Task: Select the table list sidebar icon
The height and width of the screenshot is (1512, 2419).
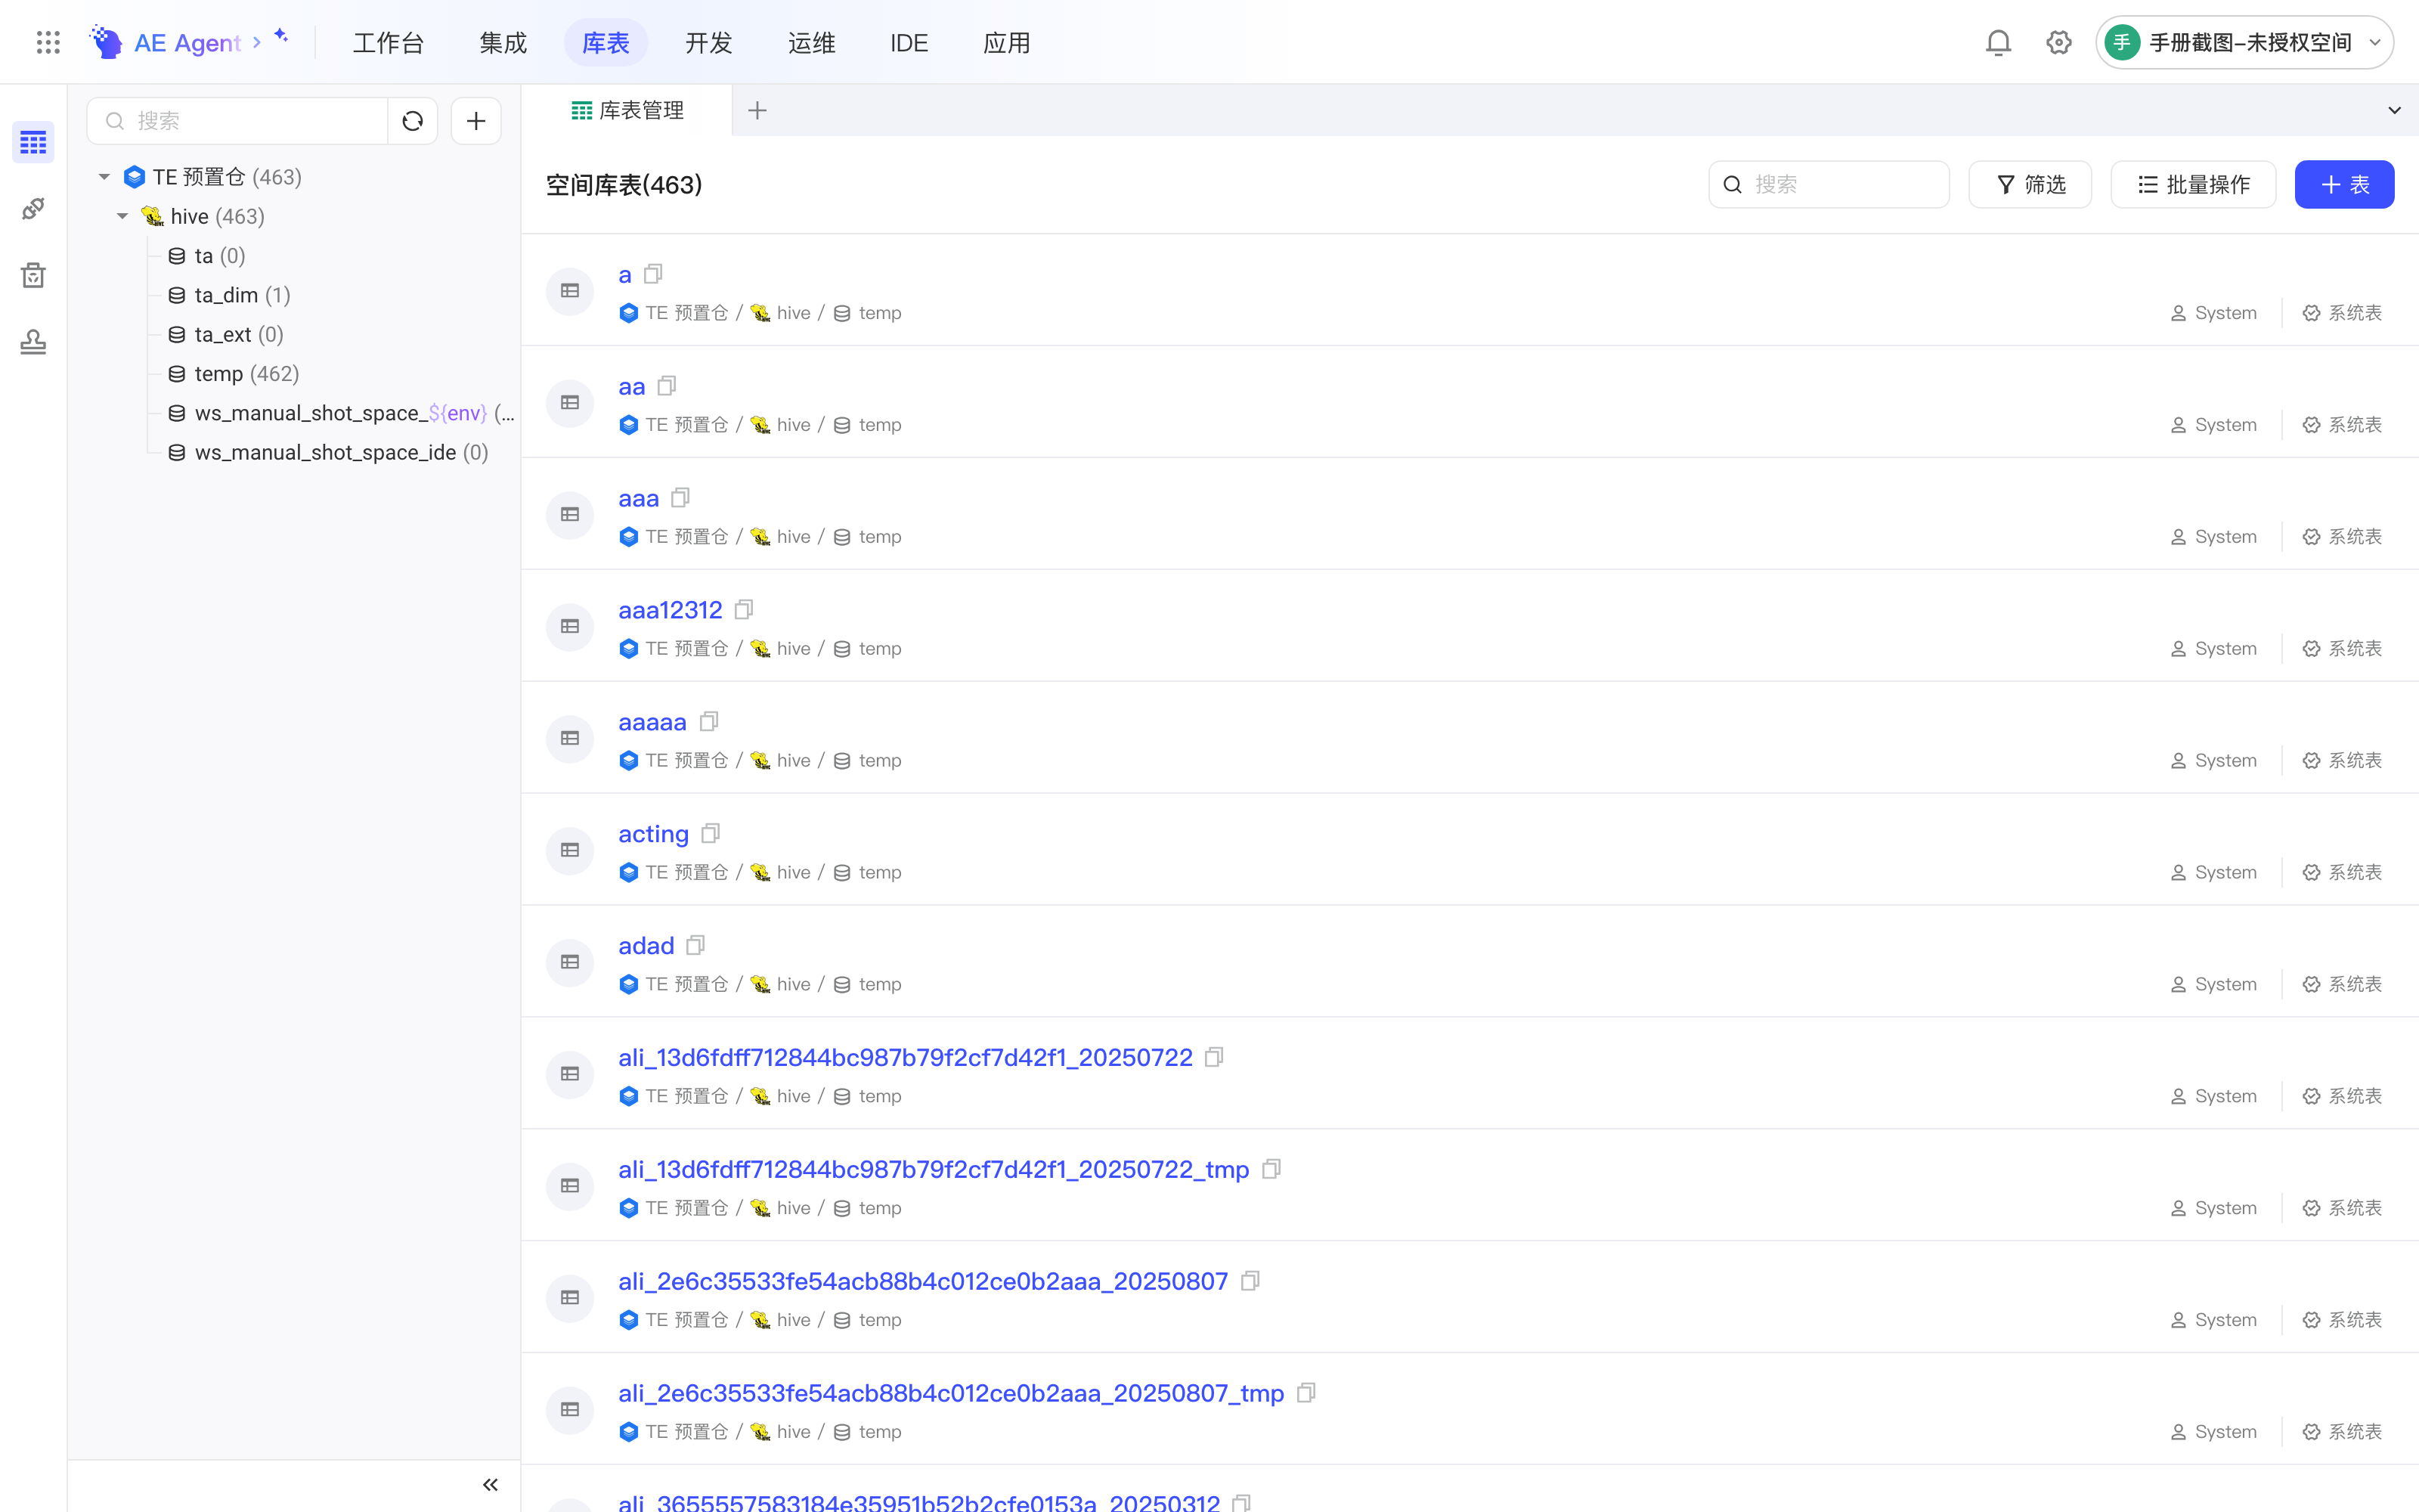Action: (33, 143)
